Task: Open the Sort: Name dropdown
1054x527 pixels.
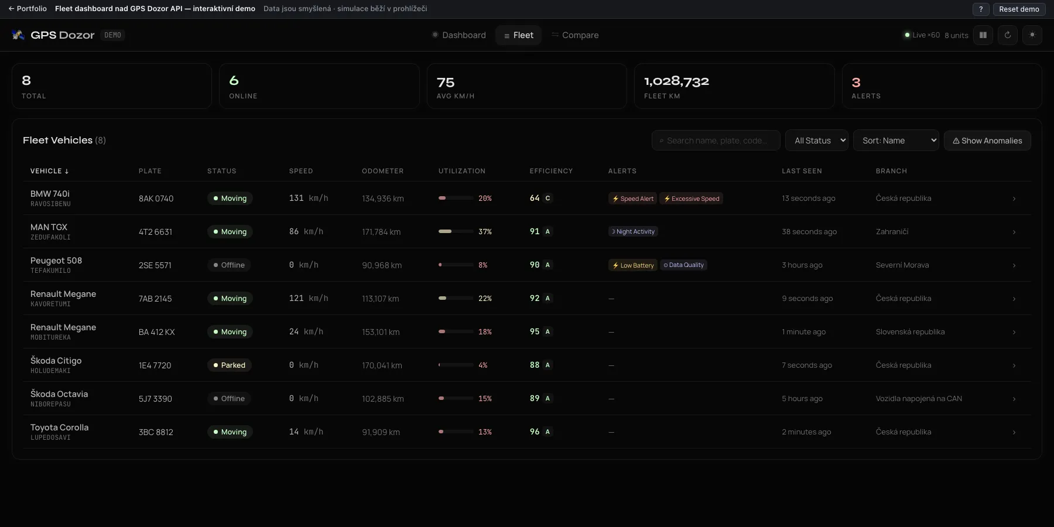Action: tap(896, 141)
